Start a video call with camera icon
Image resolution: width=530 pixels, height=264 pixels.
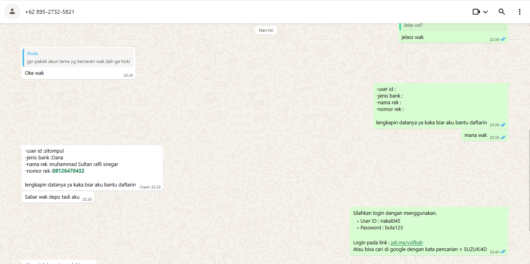coord(476,12)
